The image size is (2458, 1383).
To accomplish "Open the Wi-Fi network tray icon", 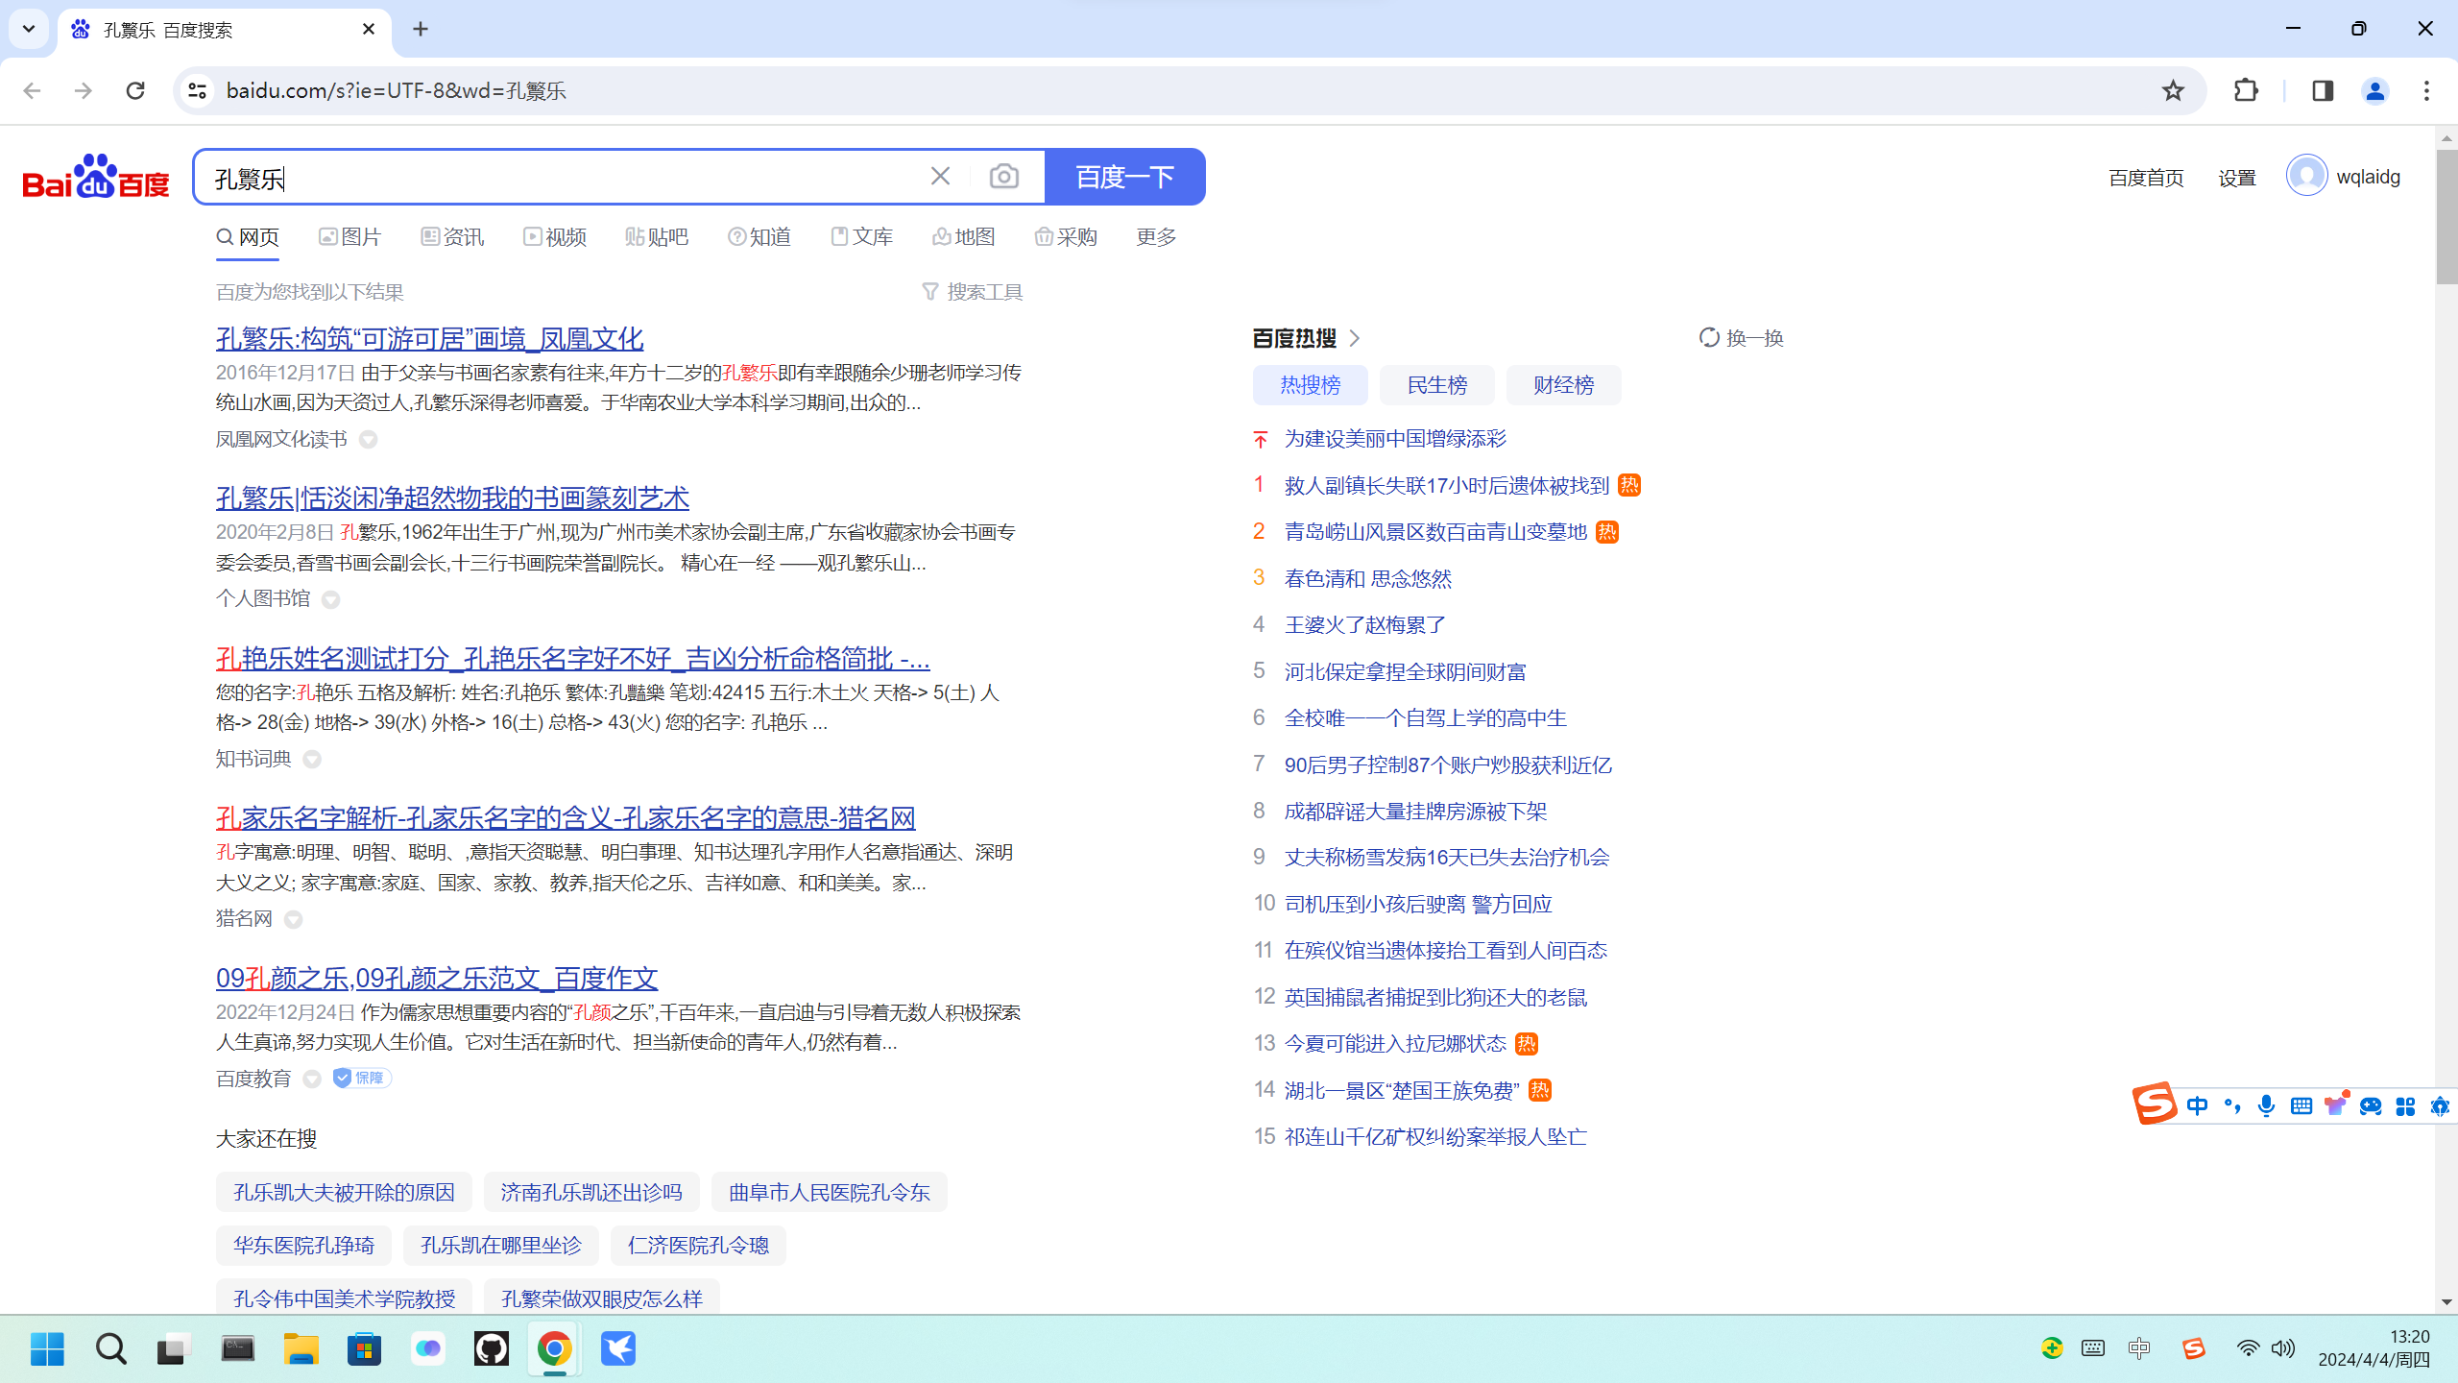I will [x=2247, y=1348].
